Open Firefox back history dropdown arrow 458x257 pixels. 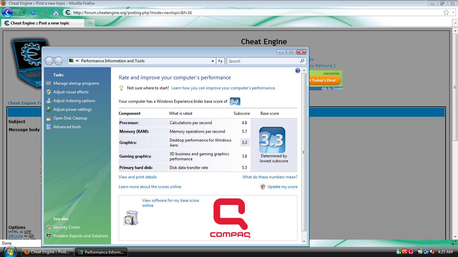pyautogui.click(x=24, y=13)
